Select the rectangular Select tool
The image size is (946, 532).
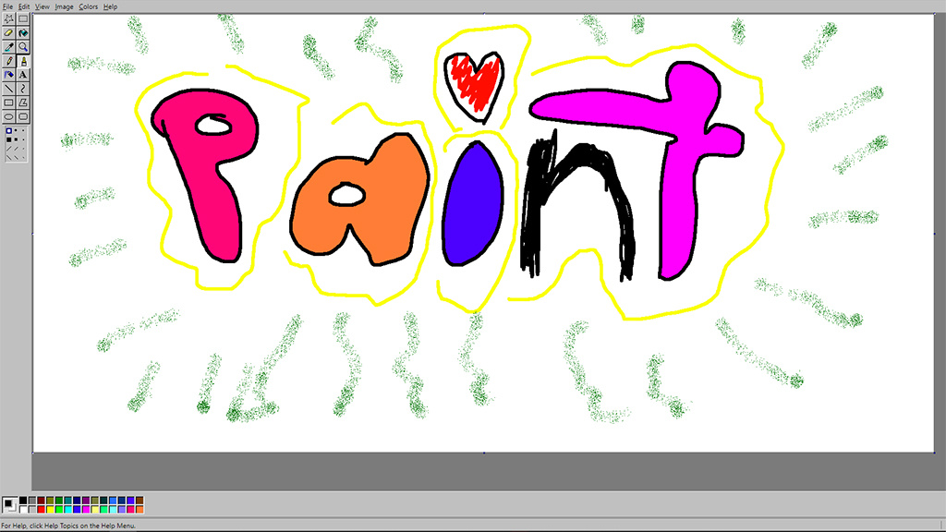22,18
